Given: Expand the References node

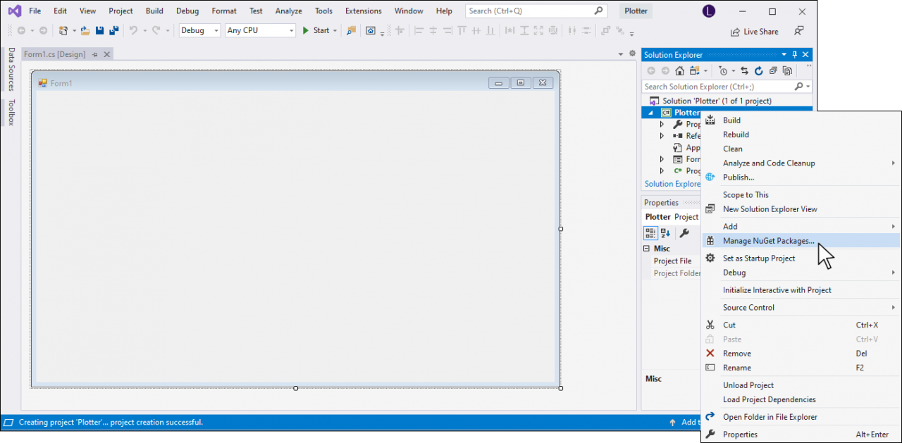Looking at the screenshot, I should (x=661, y=135).
